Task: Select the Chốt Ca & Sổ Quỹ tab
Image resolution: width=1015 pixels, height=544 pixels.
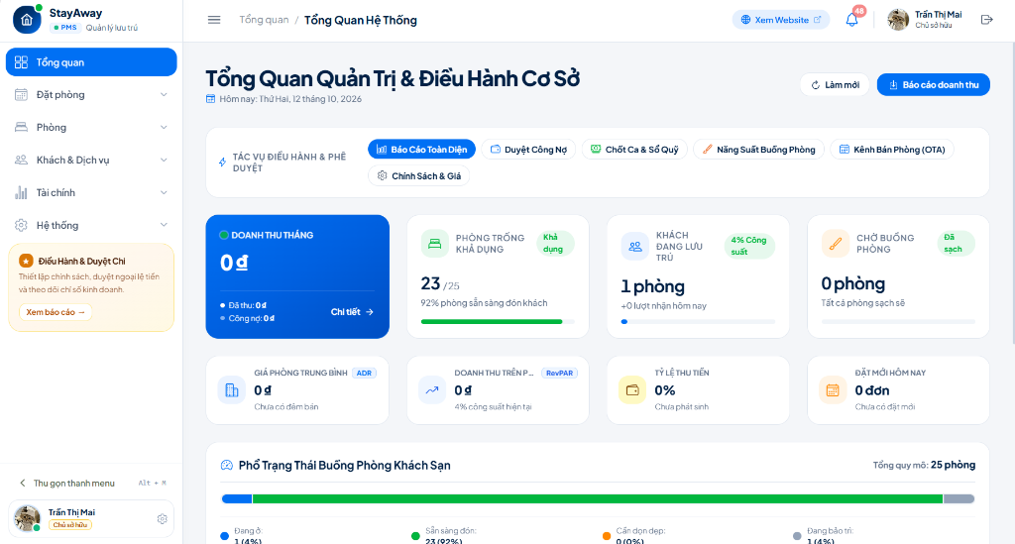Action: coord(634,150)
